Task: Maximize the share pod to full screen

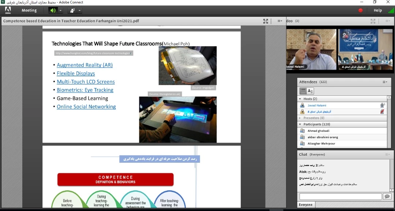Action: (266, 21)
